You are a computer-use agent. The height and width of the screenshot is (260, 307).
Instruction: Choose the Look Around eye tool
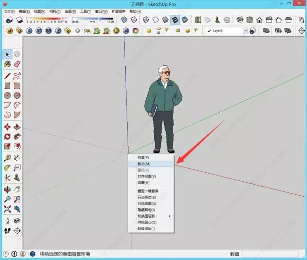tap(17, 221)
